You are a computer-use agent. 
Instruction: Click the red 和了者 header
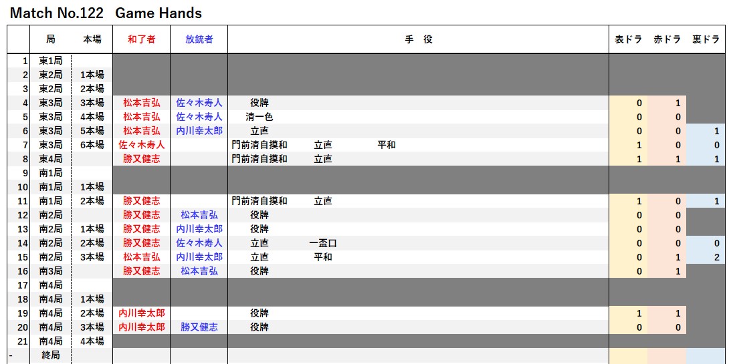click(x=141, y=39)
